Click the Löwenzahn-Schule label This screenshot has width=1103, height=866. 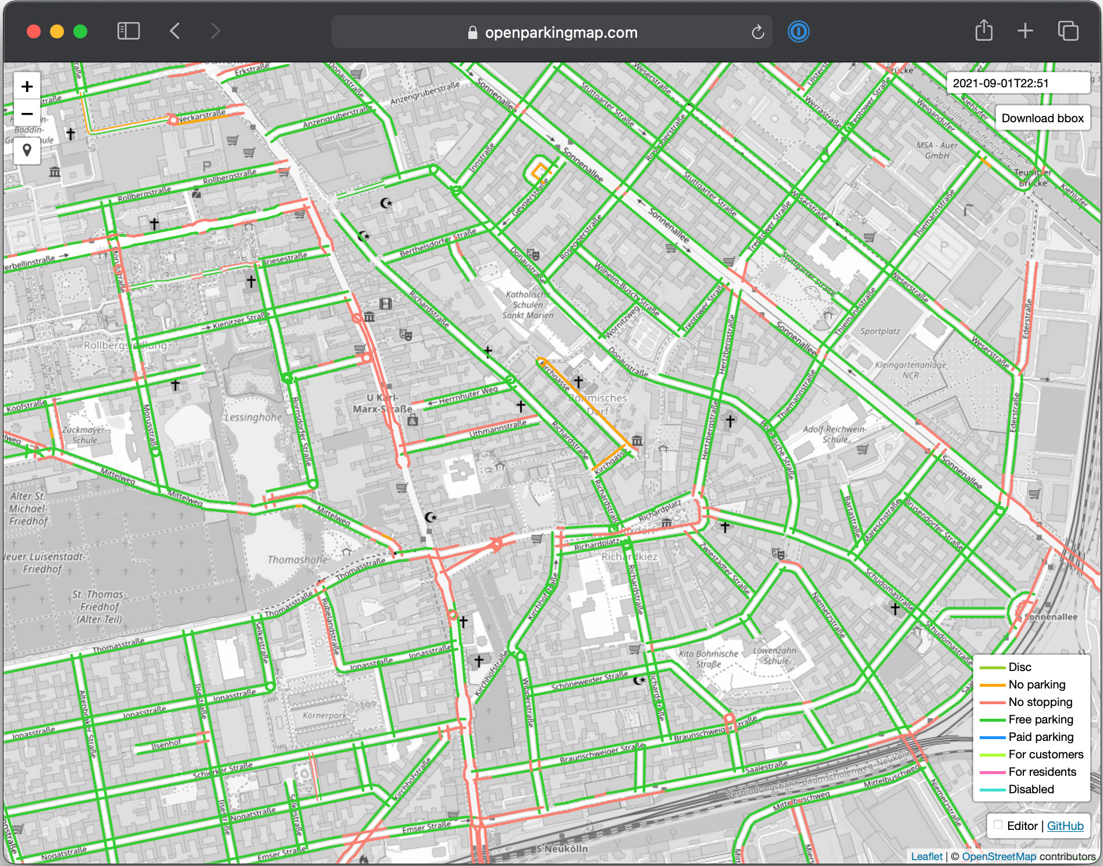point(776,655)
